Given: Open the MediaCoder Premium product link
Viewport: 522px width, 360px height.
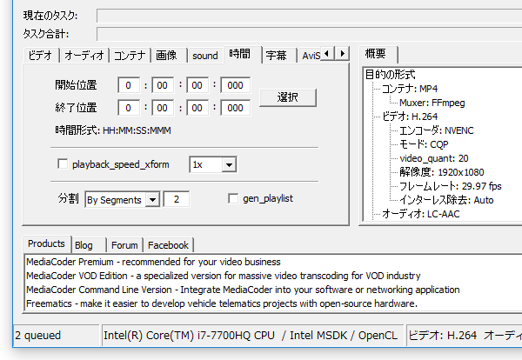Looking at the screenshot, I should click(x=153, y=262).
